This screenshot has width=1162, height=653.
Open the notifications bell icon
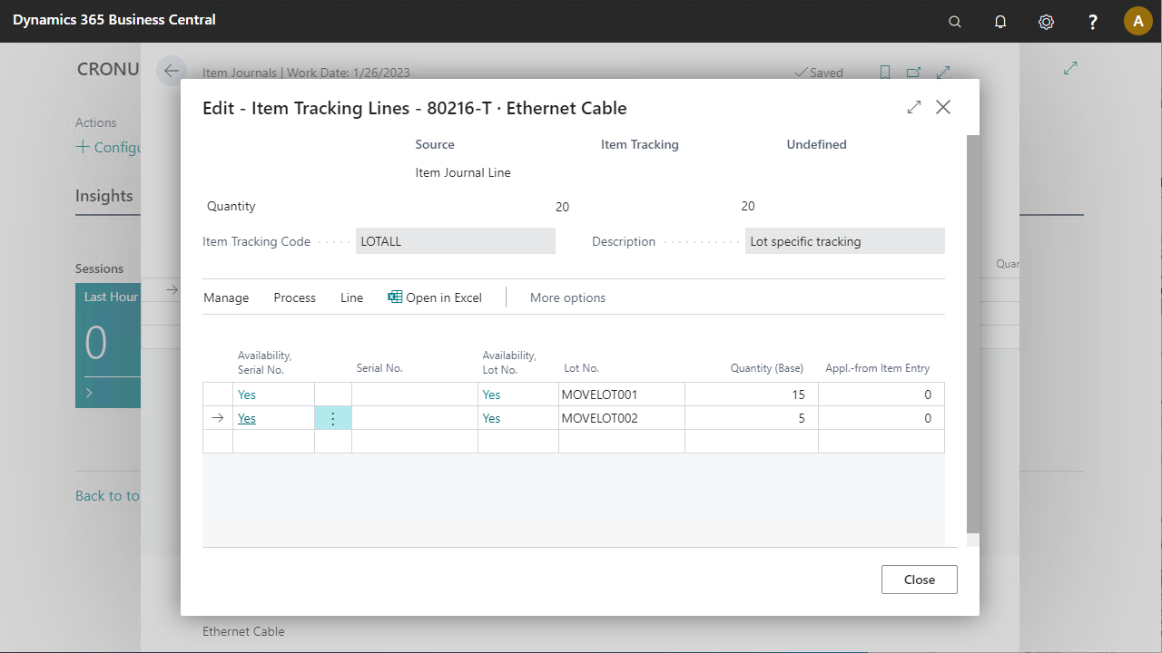click(1000, 22)
